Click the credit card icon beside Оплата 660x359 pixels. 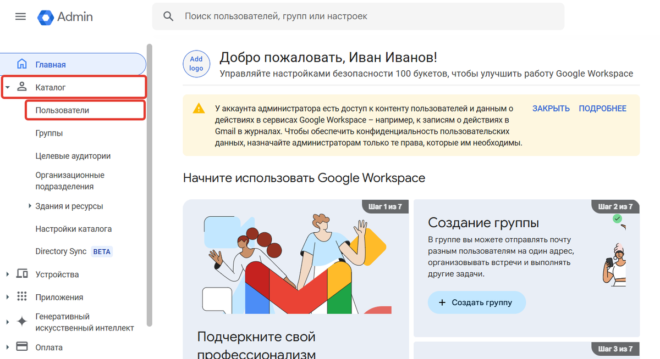[22, 347]
